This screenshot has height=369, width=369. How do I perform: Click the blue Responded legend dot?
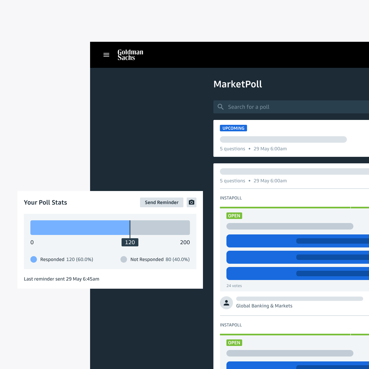coord(34,259)
